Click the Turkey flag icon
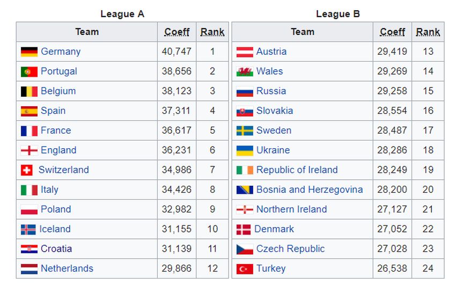 [245, 269]
